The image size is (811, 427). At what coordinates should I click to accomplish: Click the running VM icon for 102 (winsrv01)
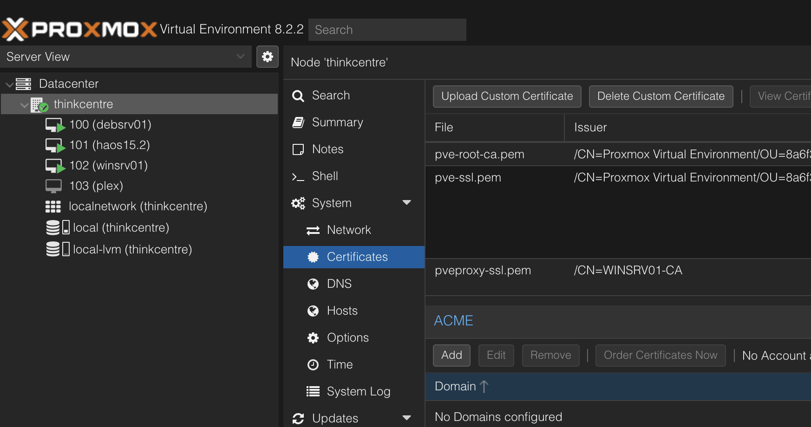coord(55,166)
